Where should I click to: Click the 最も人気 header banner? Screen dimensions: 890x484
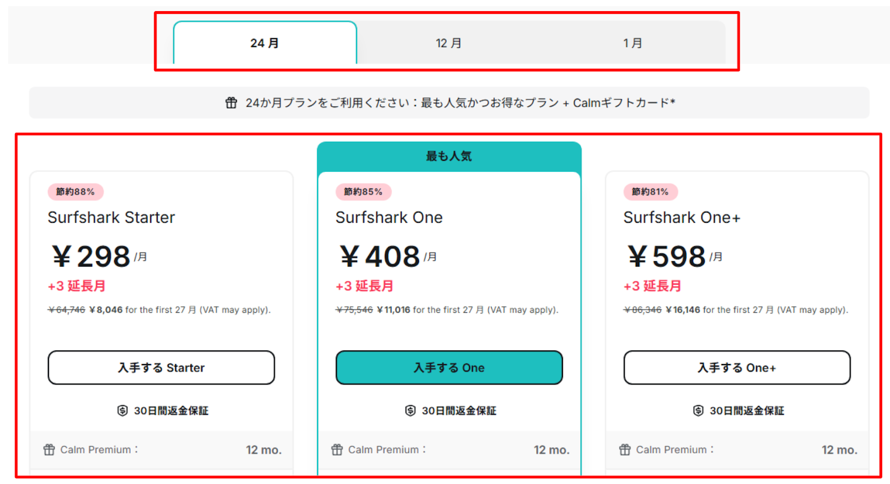(x=449, y=156)
